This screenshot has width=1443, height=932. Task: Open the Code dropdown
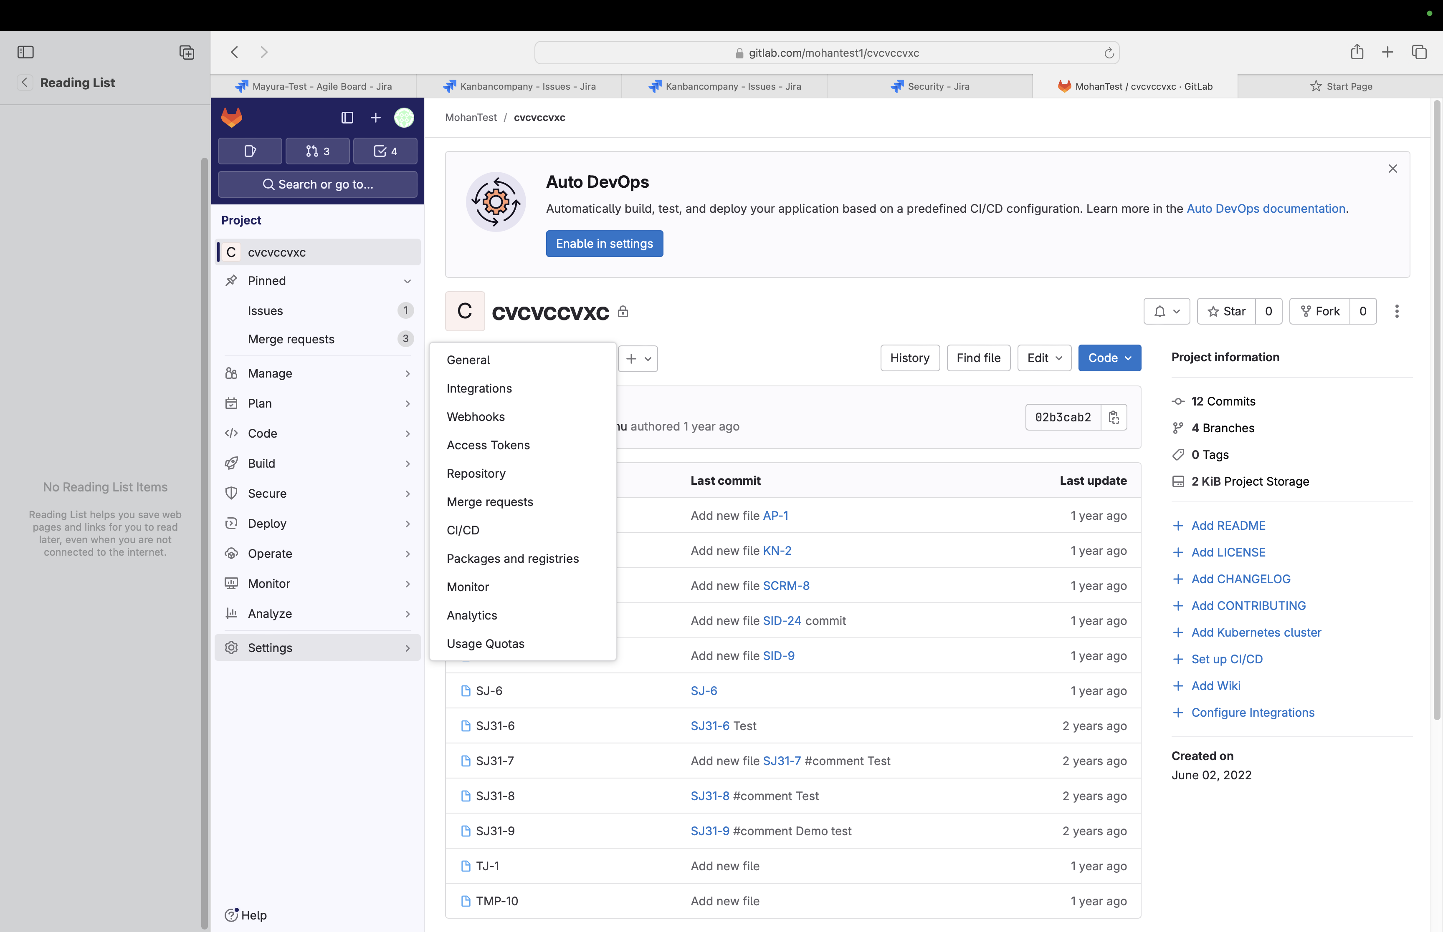click(x=1109, y=358)
